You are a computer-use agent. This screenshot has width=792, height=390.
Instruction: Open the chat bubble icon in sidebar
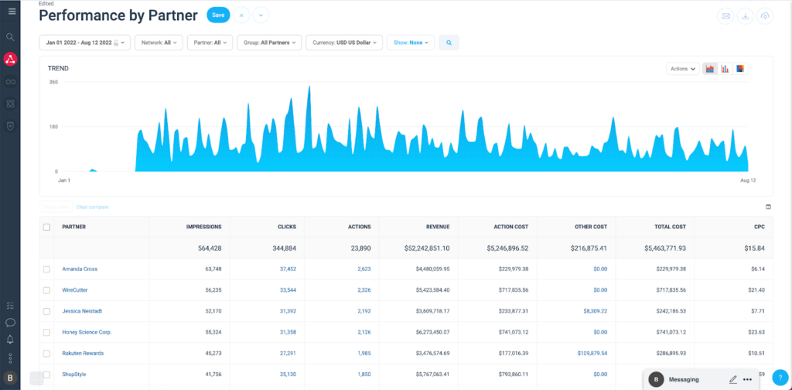[11, 322]
